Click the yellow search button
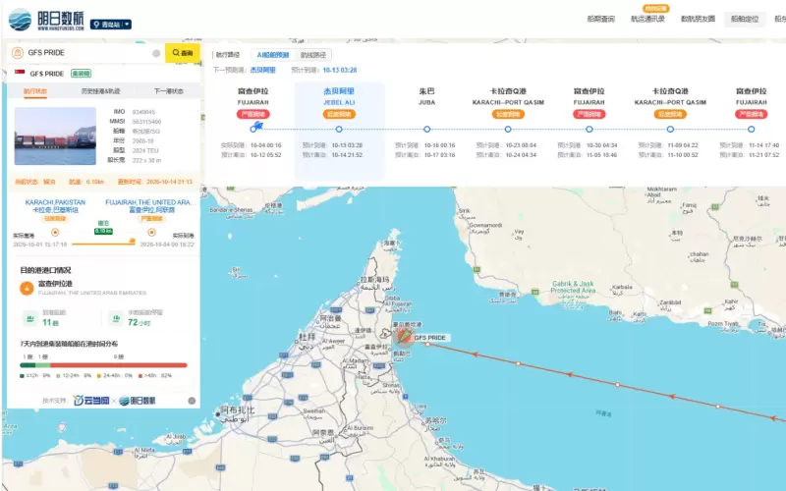Viewport: 786px width, 491px height. (183, 53)
